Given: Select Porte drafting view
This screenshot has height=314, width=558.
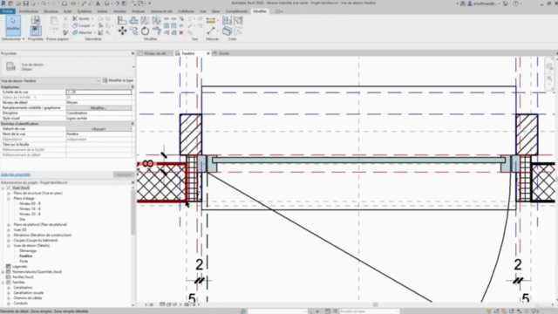Looking at the screenshot, I should (24, 262).
